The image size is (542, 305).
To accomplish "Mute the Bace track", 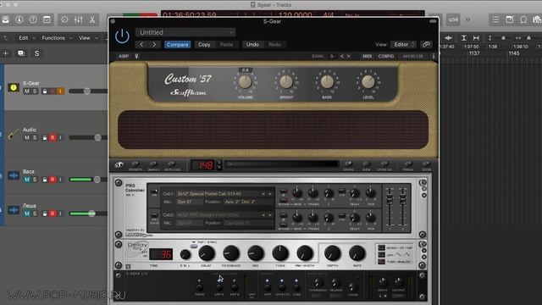I will (x=27, y=180).
